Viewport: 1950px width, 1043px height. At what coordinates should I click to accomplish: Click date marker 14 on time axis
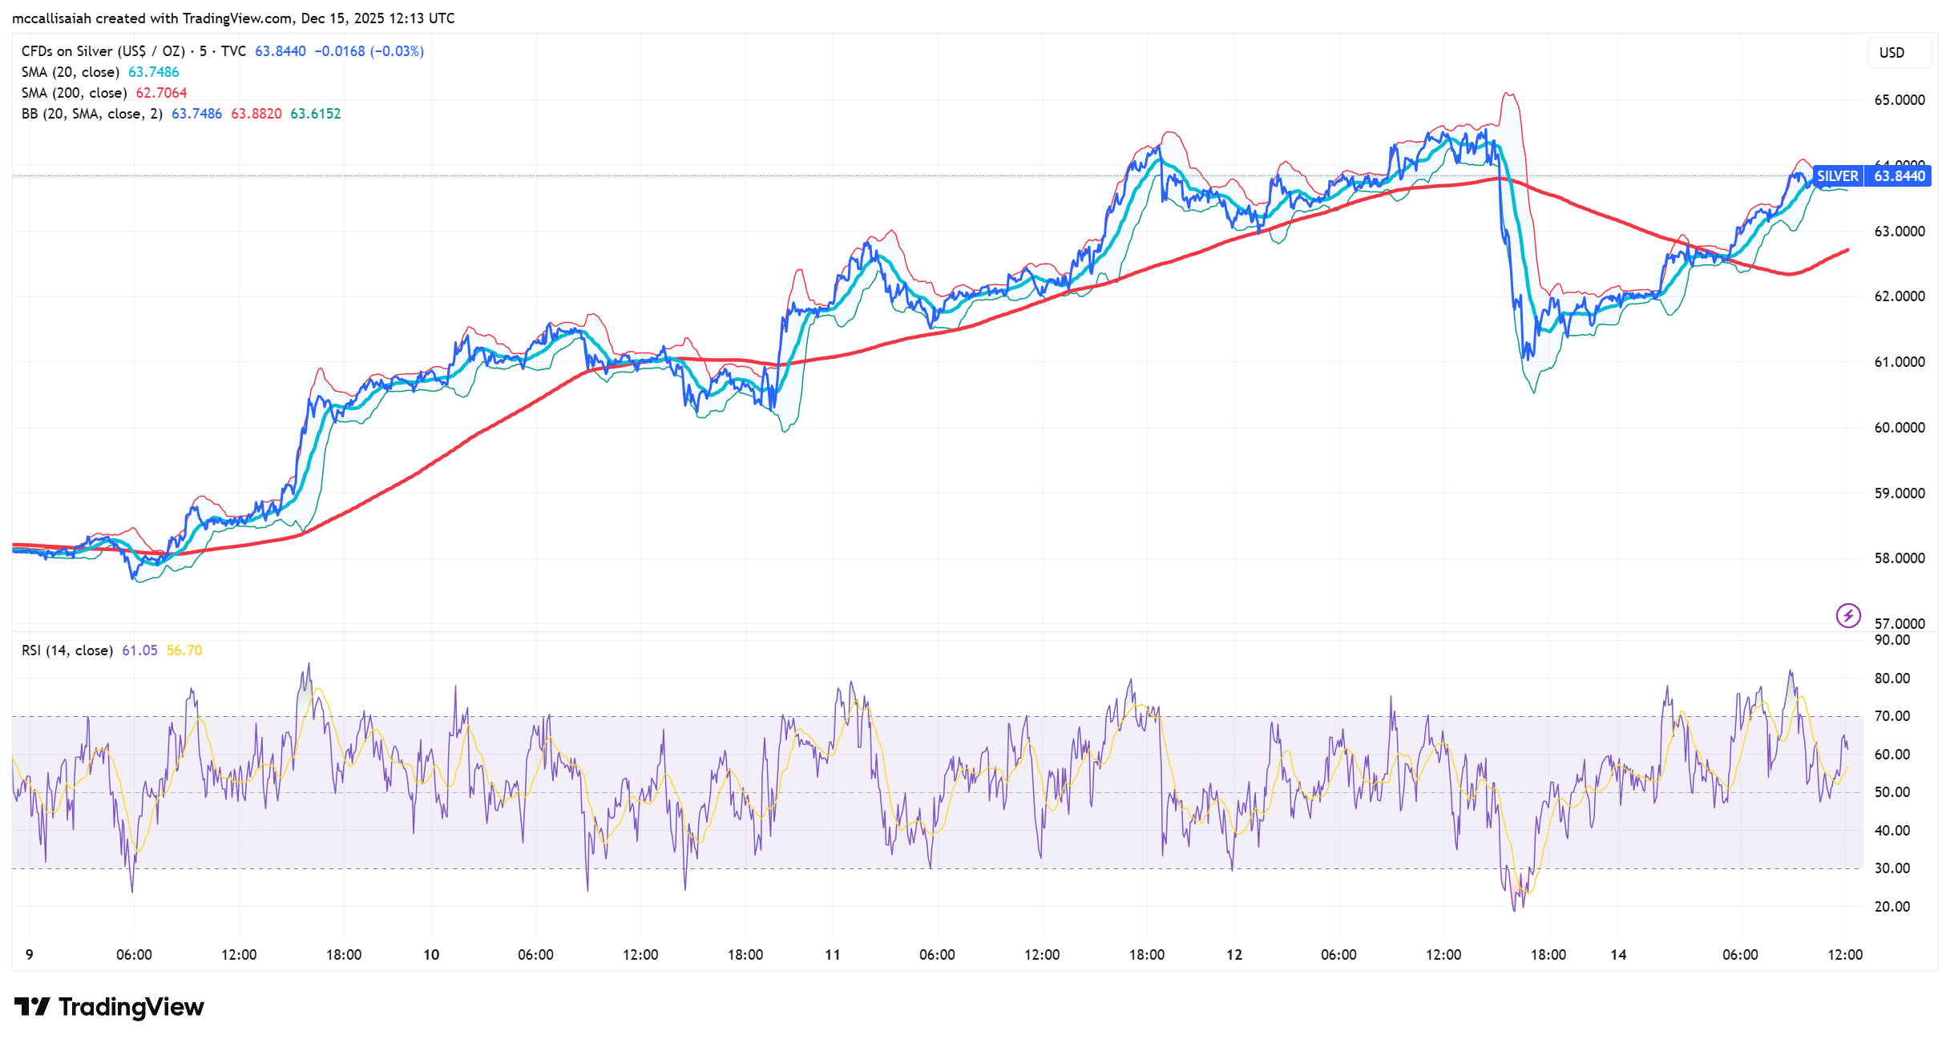coord(1618,955)
